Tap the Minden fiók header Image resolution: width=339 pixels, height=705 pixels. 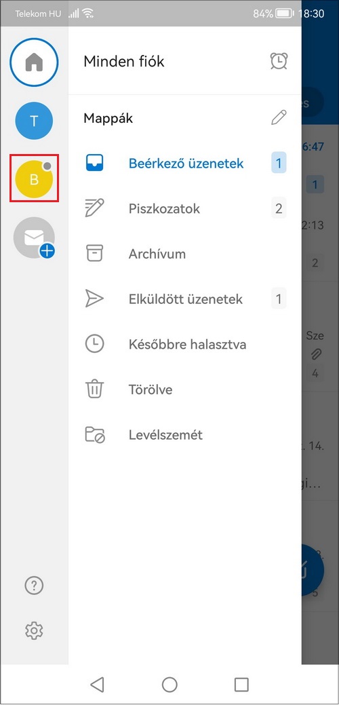124,61
